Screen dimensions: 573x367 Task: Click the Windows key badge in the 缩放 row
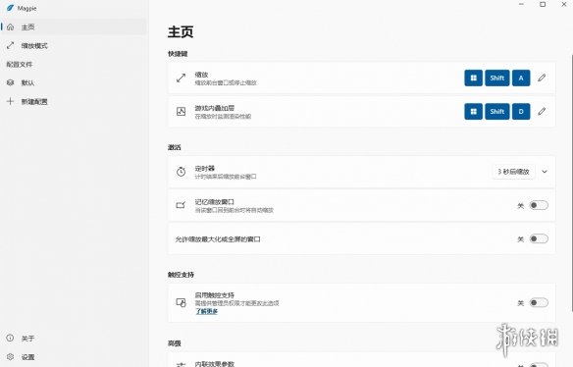[x=473, y=78]
